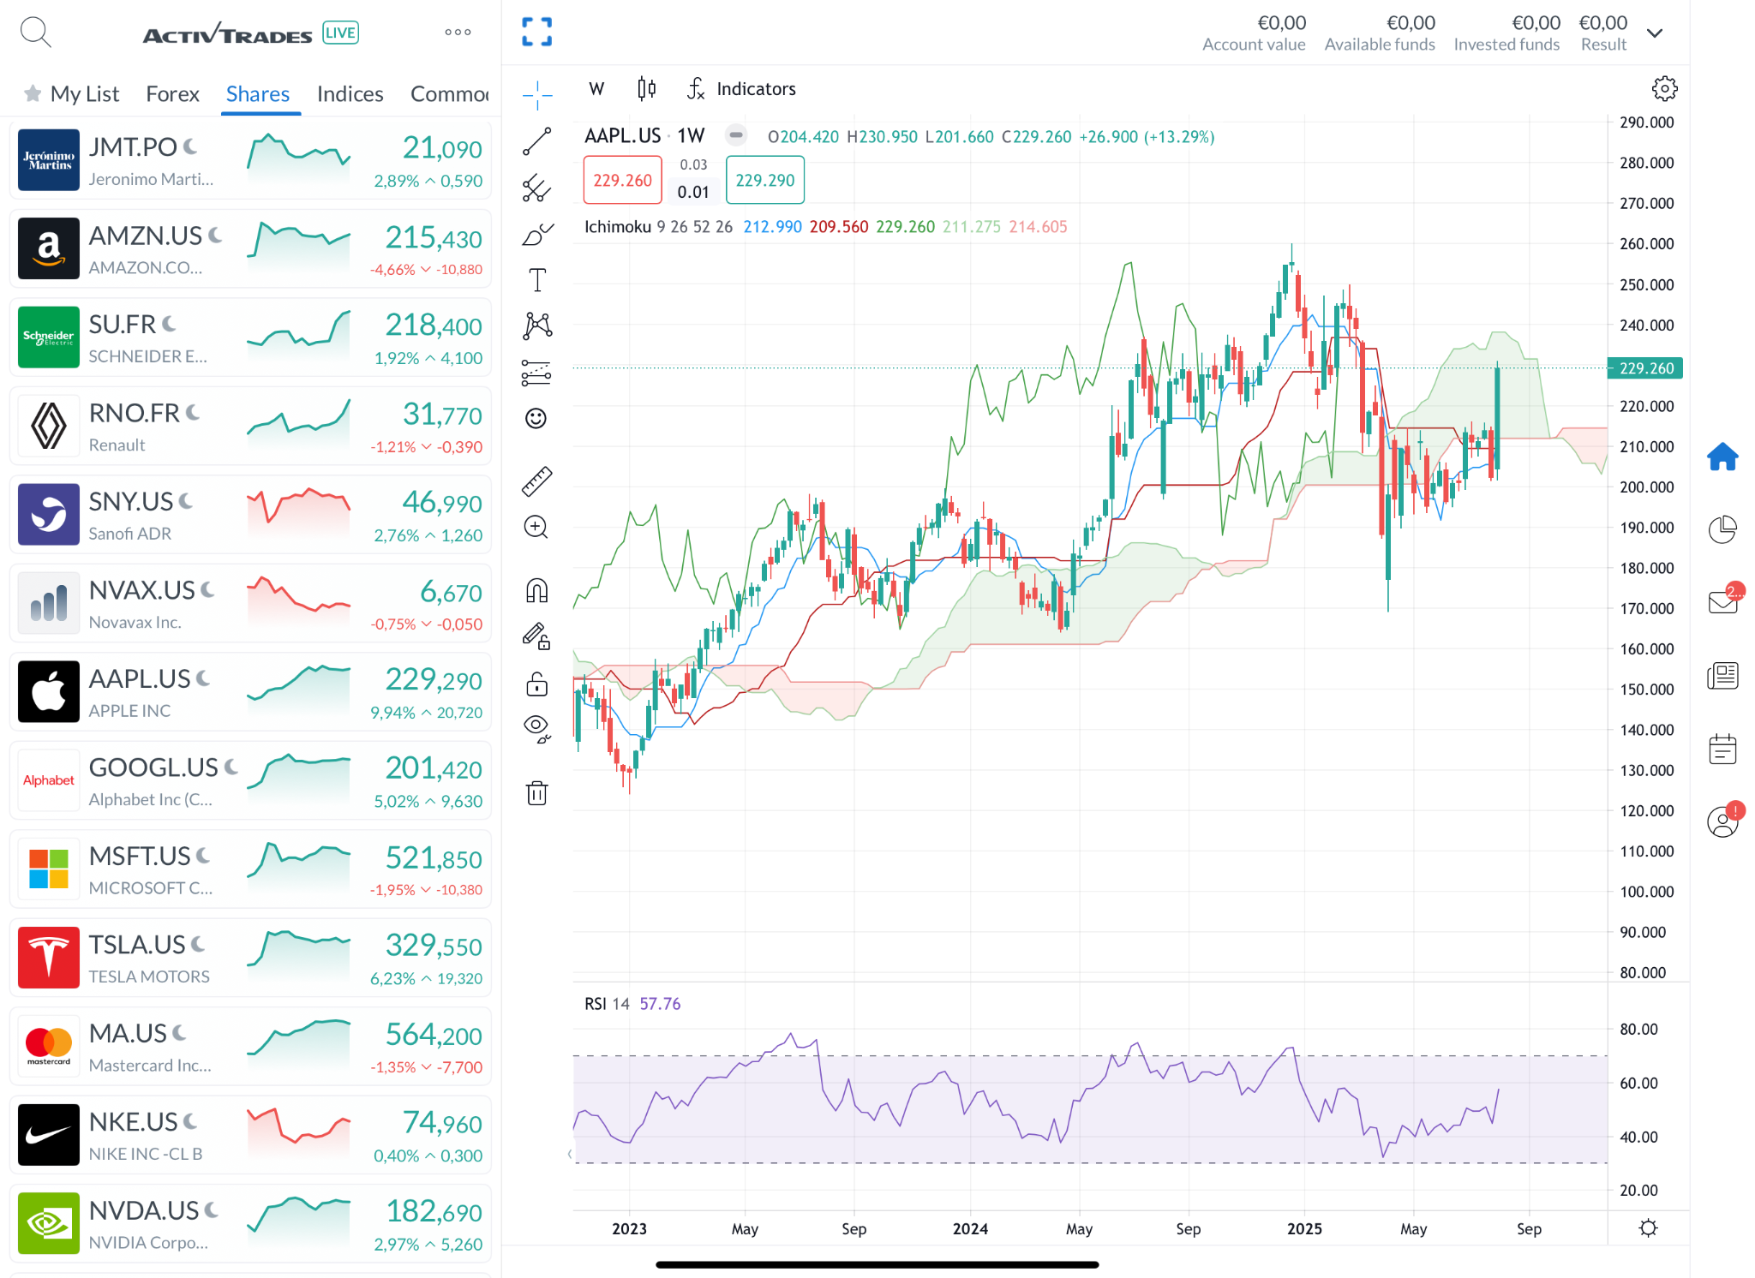
Task: Select the forecast/position tool
Action: click(537, 372)
